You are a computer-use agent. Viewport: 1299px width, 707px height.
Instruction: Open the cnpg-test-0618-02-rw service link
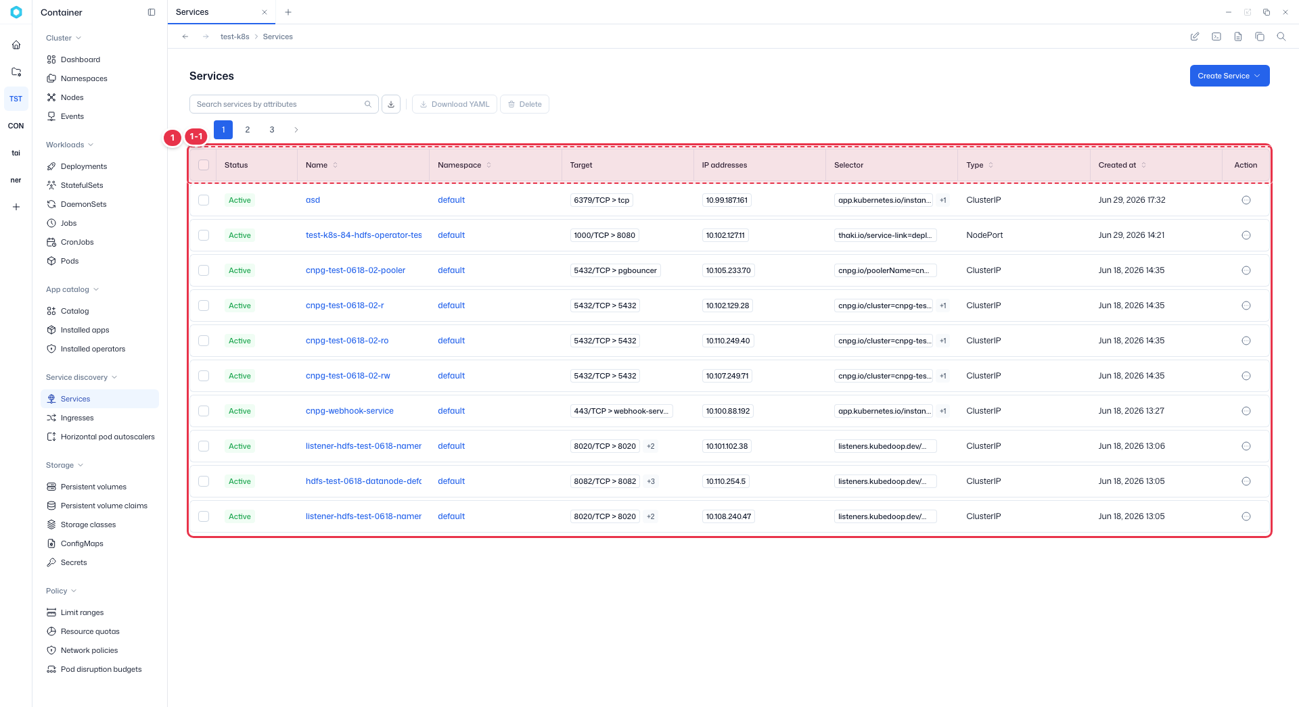coord(348,376)
